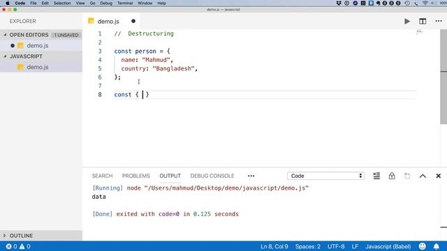Viewport: 447px width, 251px height.
Task: Select the OUTPUT panel tab
Action: pos(170,176)
